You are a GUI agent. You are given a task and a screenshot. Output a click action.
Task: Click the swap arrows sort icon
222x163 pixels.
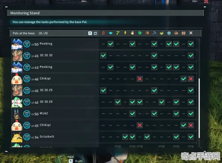click(95, 33)
